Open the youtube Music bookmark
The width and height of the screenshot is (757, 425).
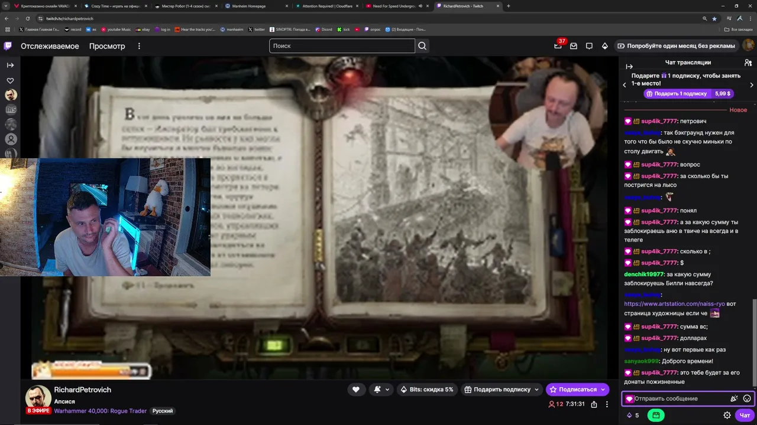[116, 30]
